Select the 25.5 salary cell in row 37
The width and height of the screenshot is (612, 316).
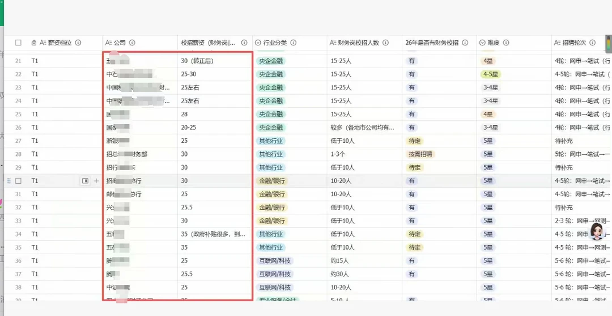[215, 274]
